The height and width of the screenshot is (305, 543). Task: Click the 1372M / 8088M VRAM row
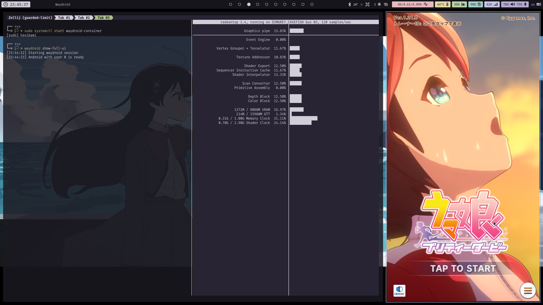[x=260, y=110]
